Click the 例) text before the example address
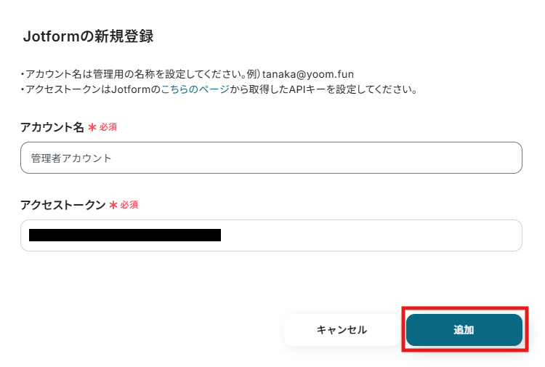This screenshot has width=545, height=367. [254, 74]
